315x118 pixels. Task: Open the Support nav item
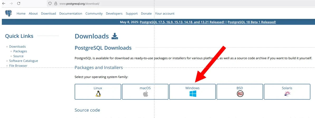132,14
